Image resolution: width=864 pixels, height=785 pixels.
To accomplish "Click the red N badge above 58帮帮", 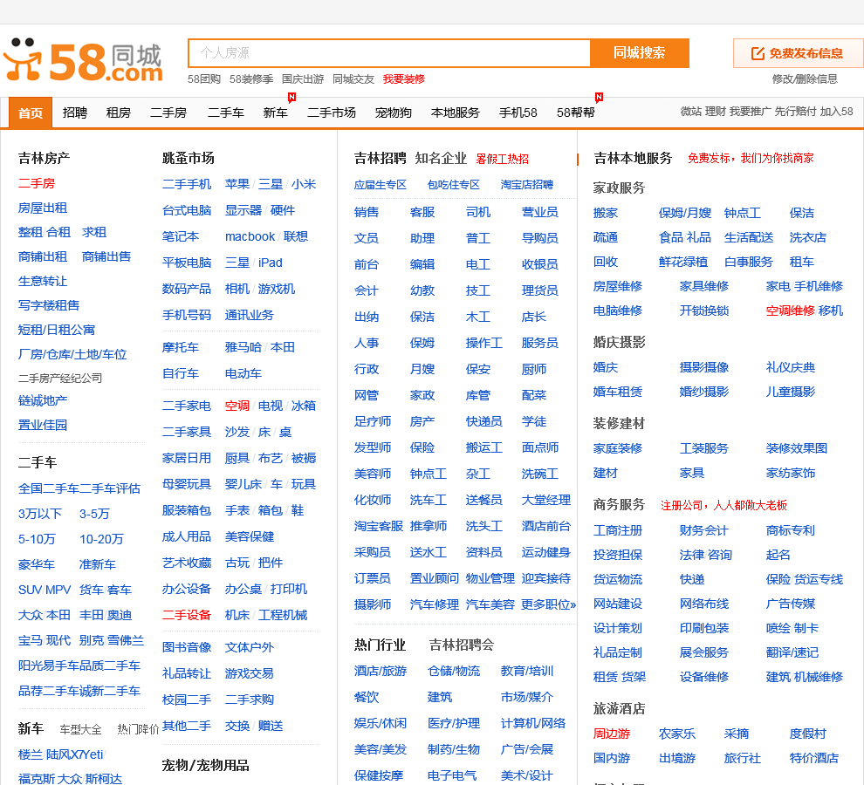I will [599, 98].
